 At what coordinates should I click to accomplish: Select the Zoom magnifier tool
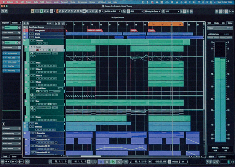[x=81, y=11]
